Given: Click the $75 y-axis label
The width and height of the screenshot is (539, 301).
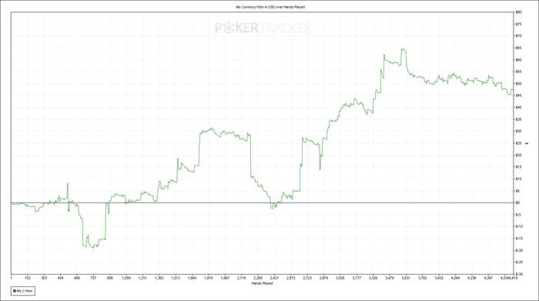Looking at the screenshot, I should coord(518,25).
